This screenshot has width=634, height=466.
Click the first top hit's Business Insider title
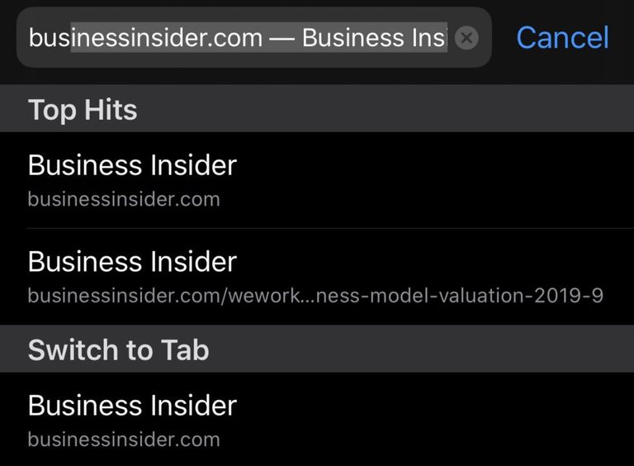click(132, 165)
